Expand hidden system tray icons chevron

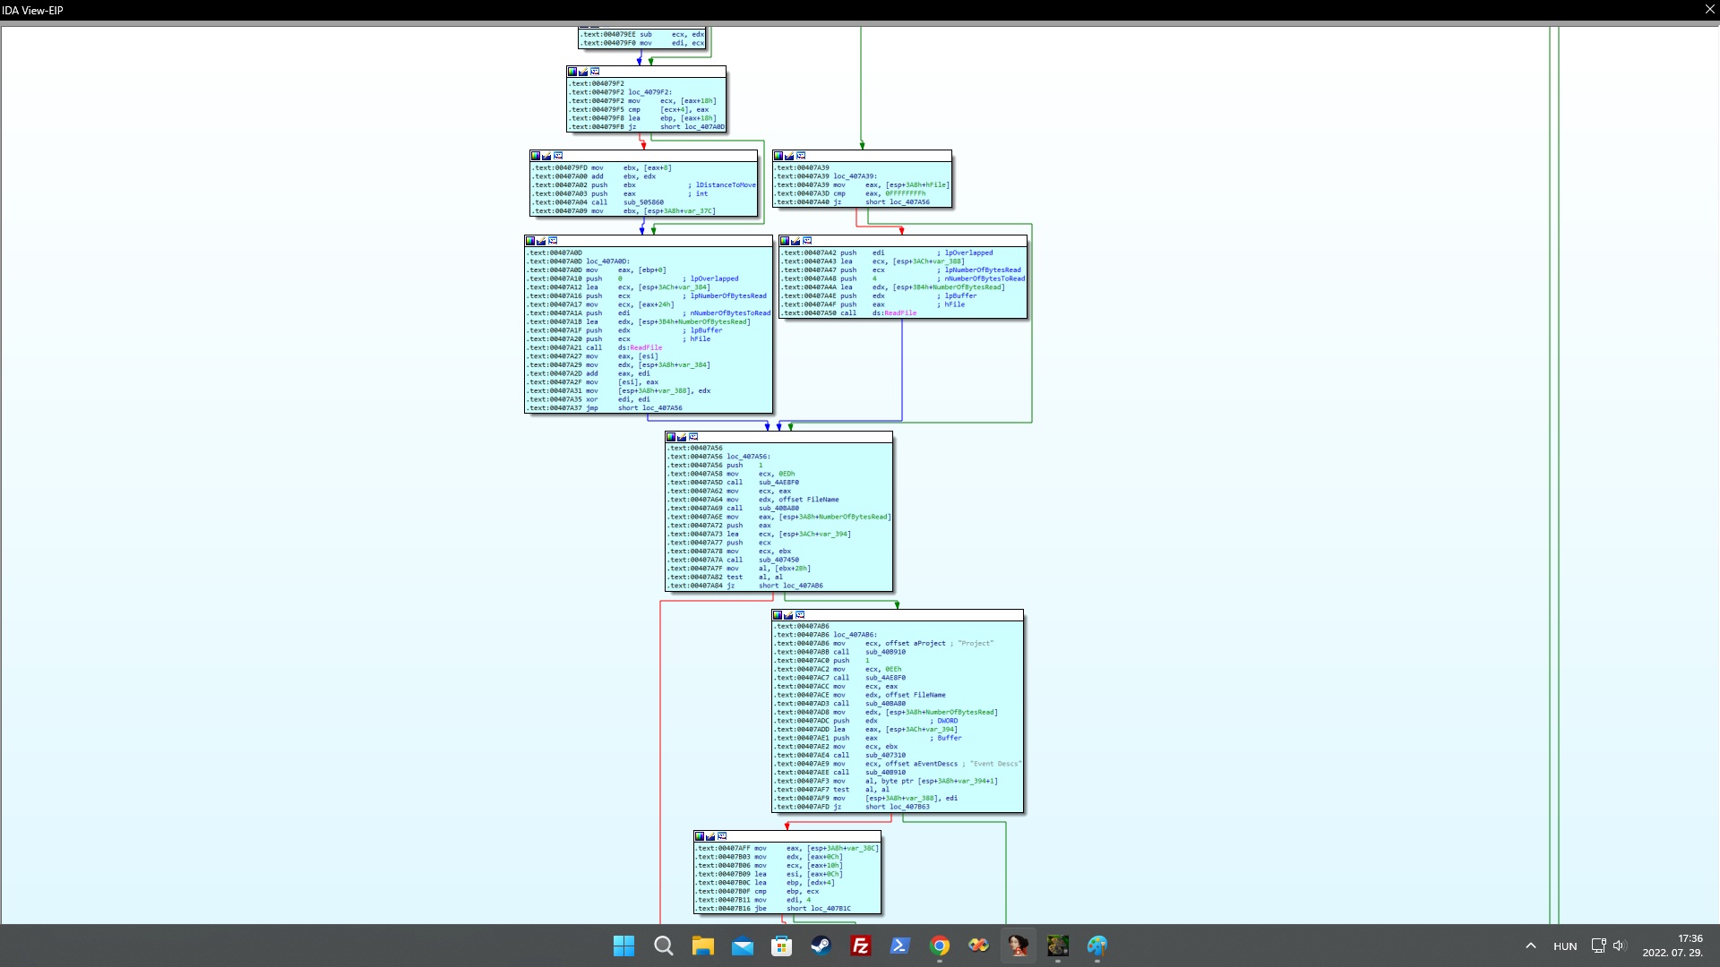[1530, 946]
